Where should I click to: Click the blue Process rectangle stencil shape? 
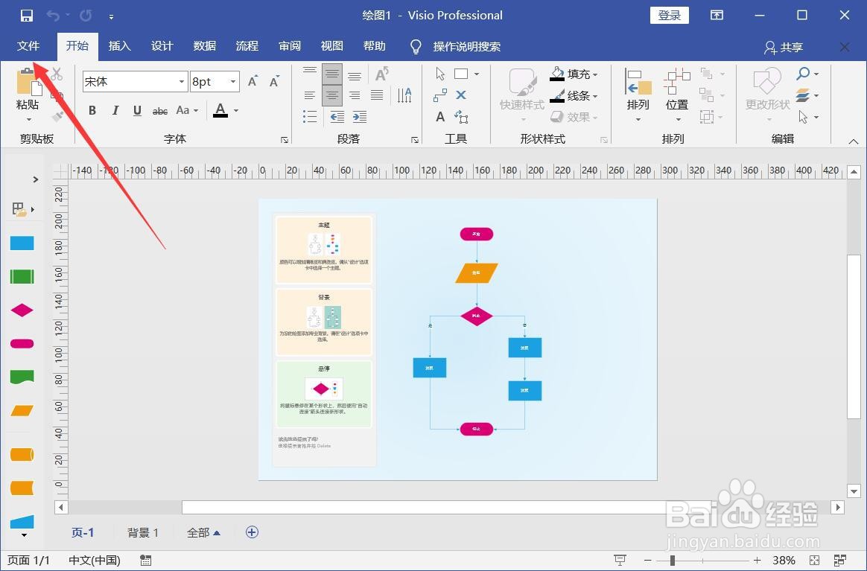(22, 243)
